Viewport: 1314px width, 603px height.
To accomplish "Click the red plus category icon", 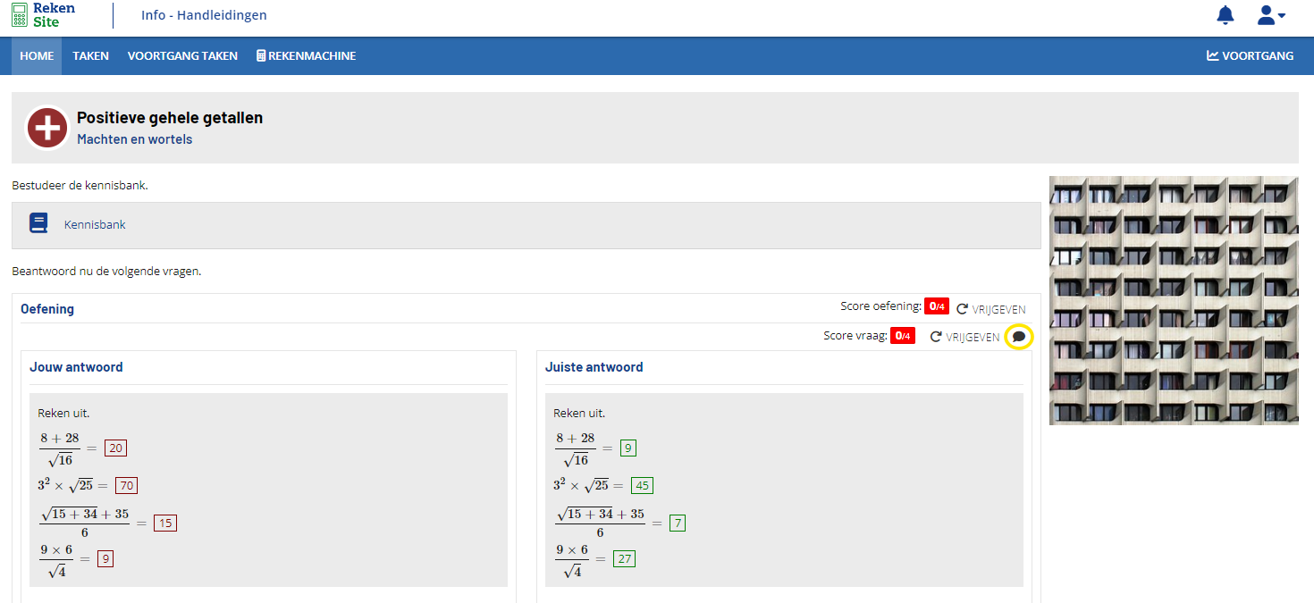I will pos(47,128).
